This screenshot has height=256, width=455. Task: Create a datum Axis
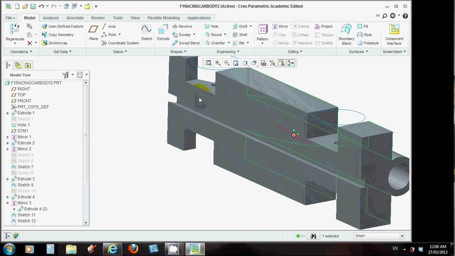pyautogui.click(x=108, y=26)
